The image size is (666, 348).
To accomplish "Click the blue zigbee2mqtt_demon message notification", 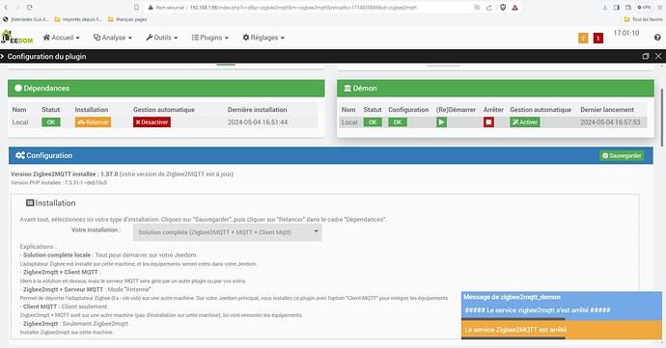I will pos(562,305).
